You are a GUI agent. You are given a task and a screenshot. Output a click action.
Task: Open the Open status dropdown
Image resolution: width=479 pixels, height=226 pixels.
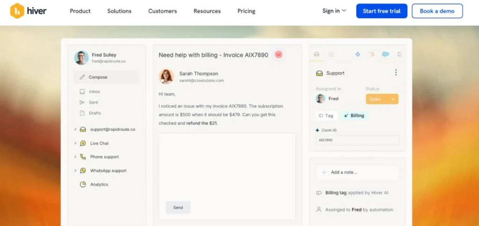(382, 99)
